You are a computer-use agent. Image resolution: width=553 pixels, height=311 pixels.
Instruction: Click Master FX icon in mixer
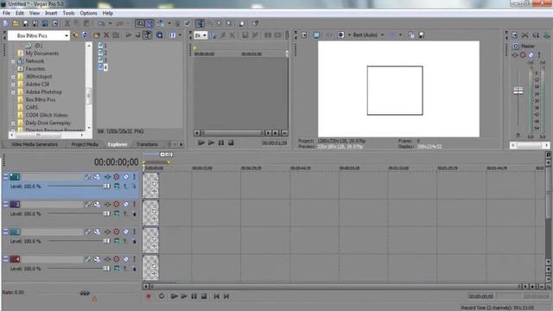tap(515, 55)
